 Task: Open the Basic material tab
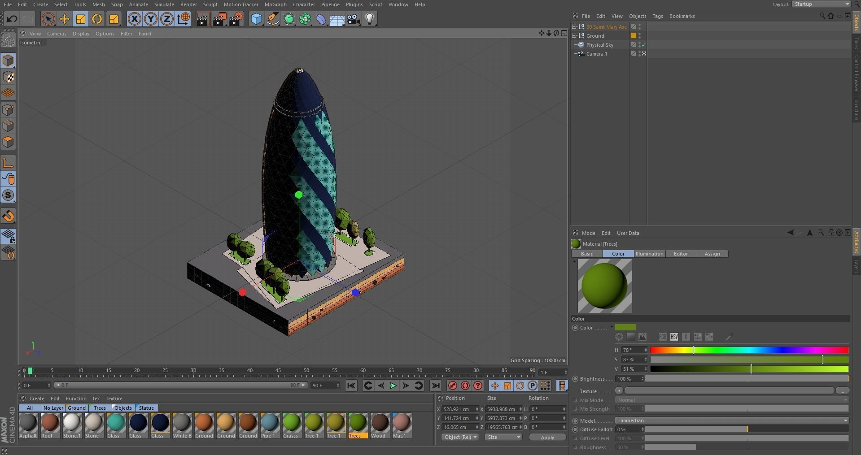click(x=587, y=254)
